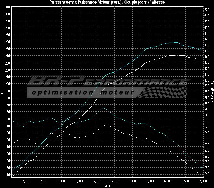Click the 5,500 tick on the rpm axis
The image size is (214, 188).
tap(150, 182)
